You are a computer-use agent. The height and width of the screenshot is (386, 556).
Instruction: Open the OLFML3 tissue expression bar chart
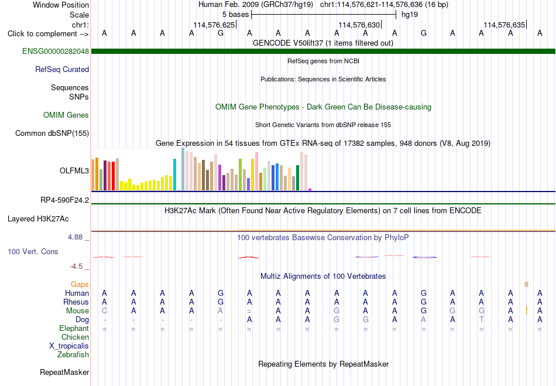201,169
